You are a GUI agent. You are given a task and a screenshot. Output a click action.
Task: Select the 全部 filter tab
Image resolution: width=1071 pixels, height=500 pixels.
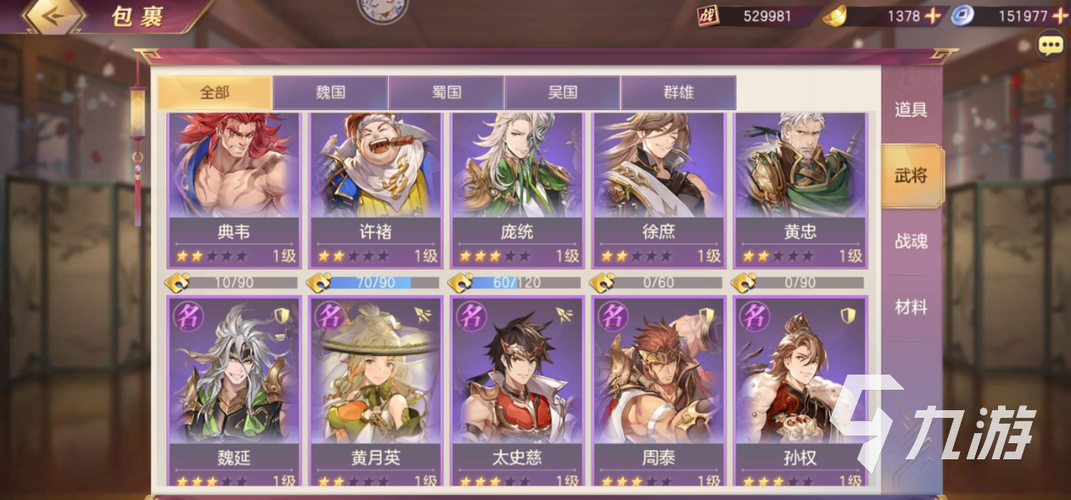coord(215,92)
